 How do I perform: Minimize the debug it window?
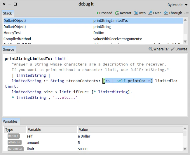[10, 4]
